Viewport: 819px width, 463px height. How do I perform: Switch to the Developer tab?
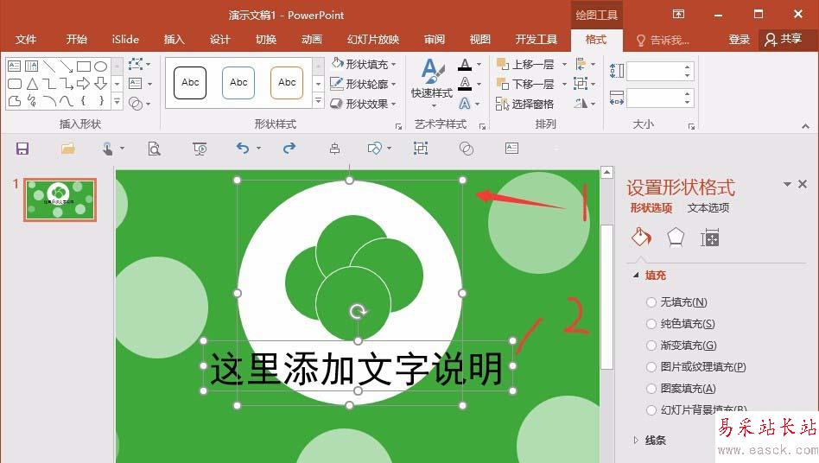click(x=536, y=39)
